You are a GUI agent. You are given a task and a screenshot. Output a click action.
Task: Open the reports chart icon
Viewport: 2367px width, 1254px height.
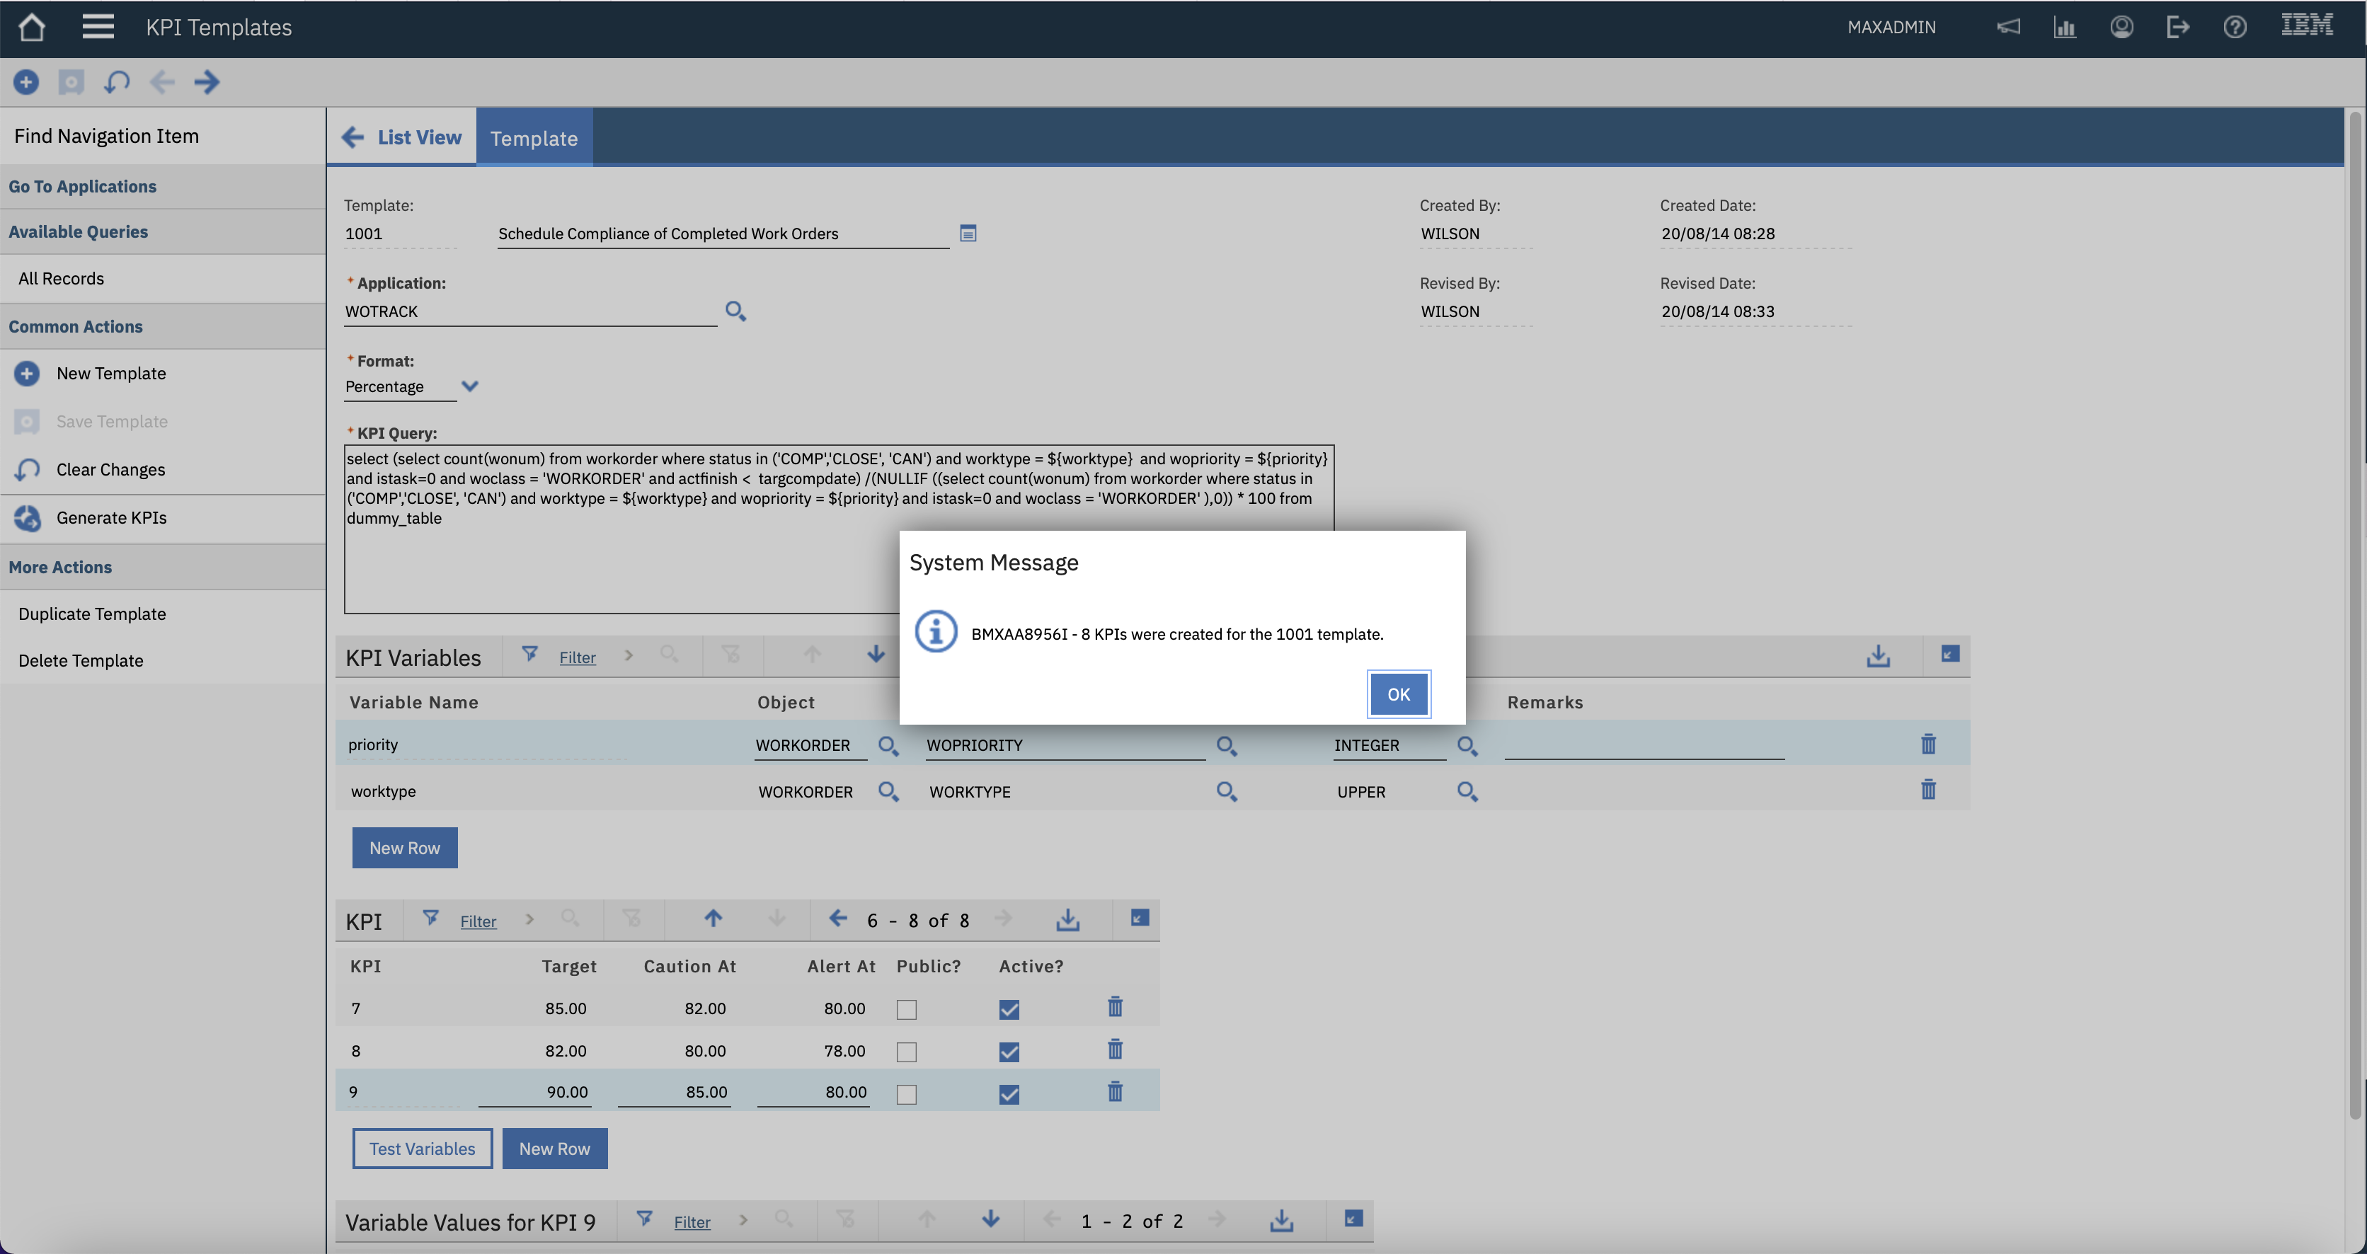[2065, 27]
